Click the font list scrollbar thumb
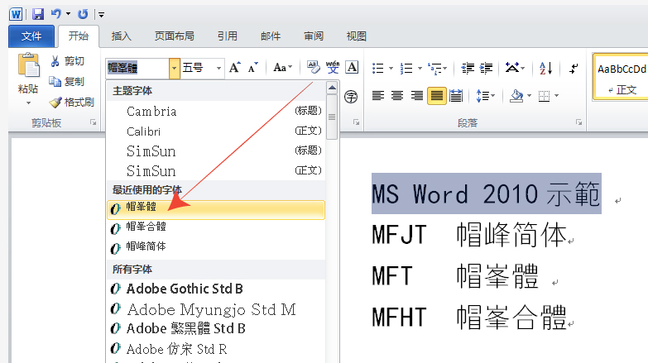648x363 pixels. 332,117
